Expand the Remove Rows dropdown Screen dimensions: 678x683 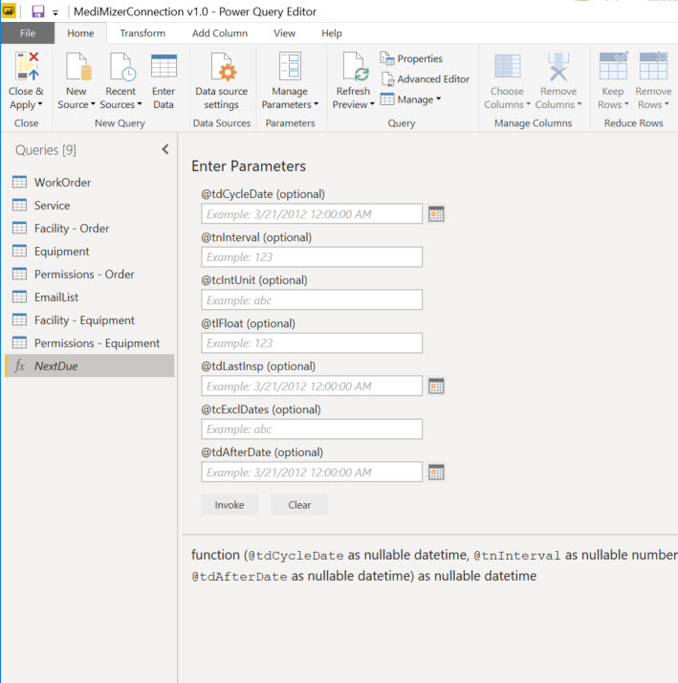[667, 104]
